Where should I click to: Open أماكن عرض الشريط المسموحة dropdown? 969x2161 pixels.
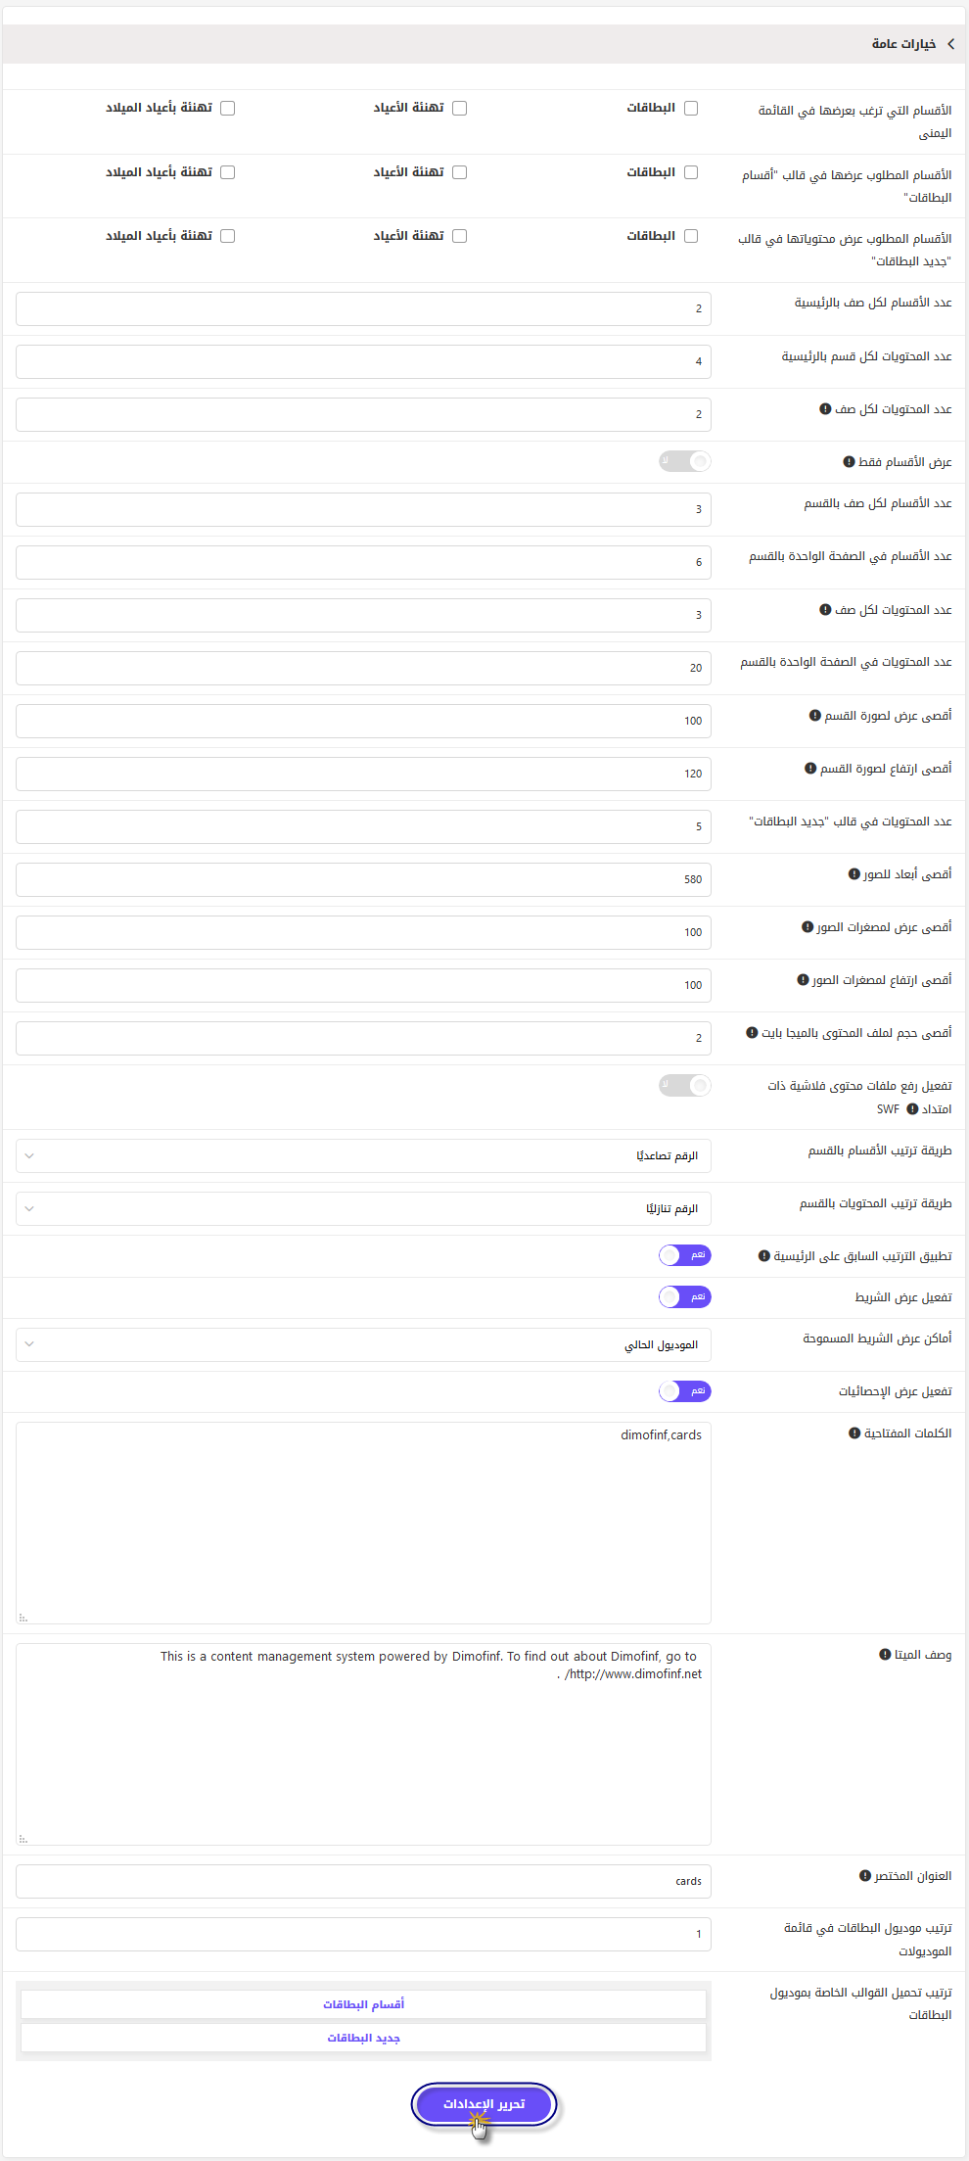[363, 1345]
